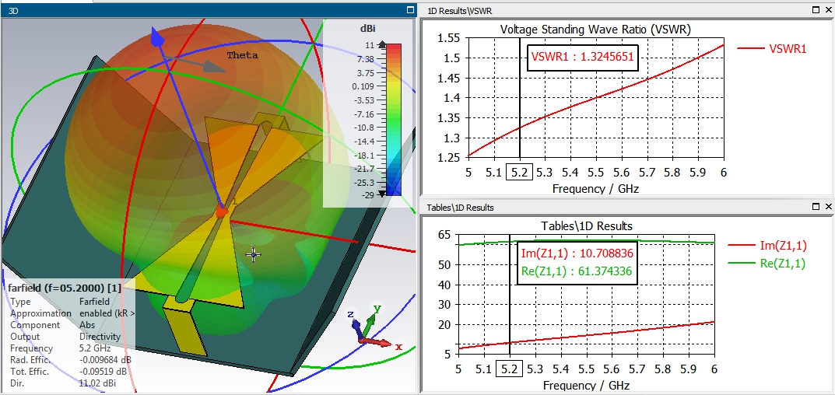Close the Tables\1D Results window
Image resolution: width=835 pixels, height=395 pixels.
pyautogui.click(x=828, y=207)
